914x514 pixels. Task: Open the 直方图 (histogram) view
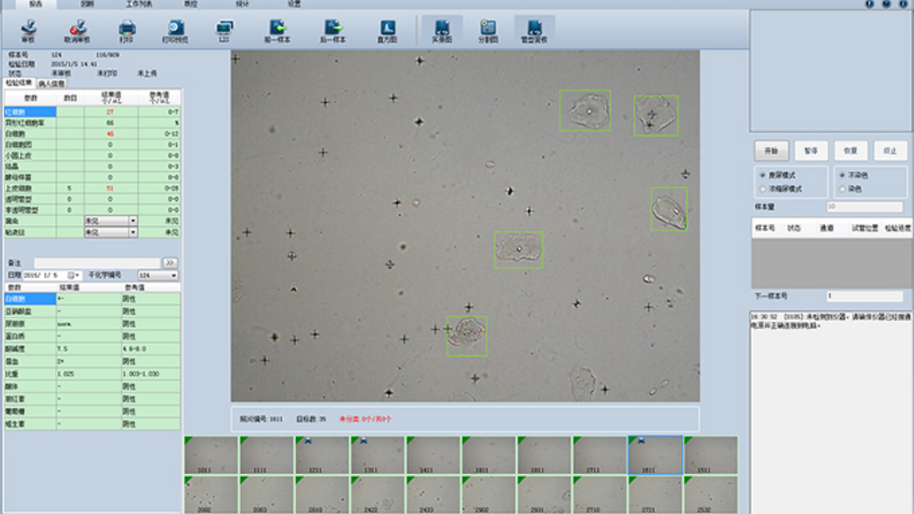[388, 30]
